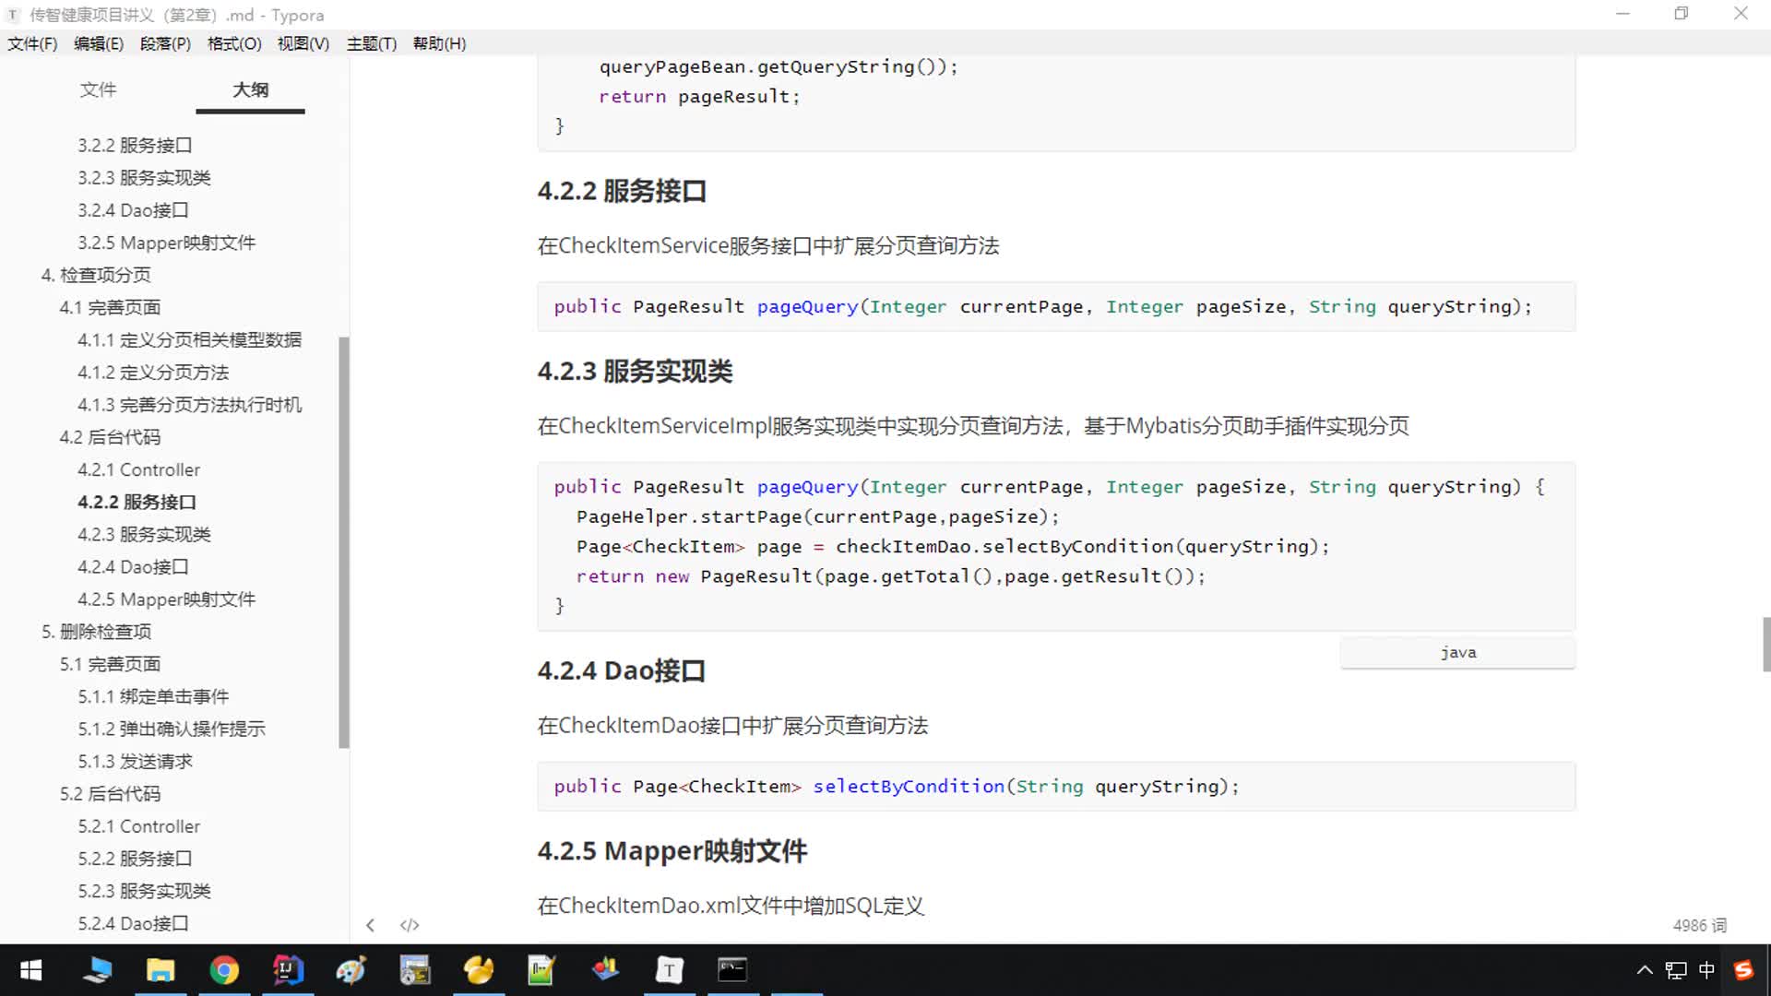Click the PageHelper.startPage code line
This screenshot has width=1771, height=996.
coord(817,516)
